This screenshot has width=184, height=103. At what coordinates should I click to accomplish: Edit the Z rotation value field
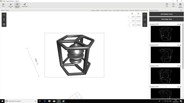[132, 25]
